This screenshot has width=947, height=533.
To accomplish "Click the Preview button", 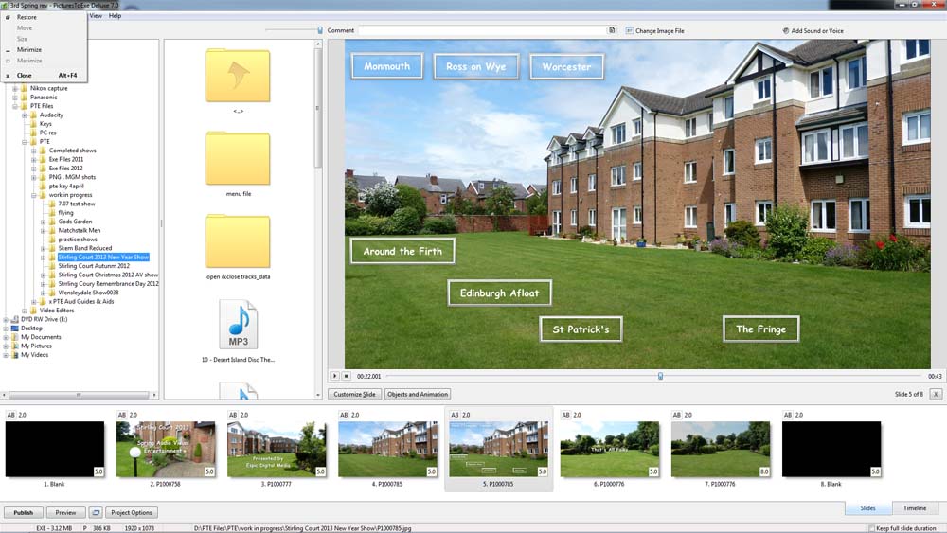I will [66, 512].
